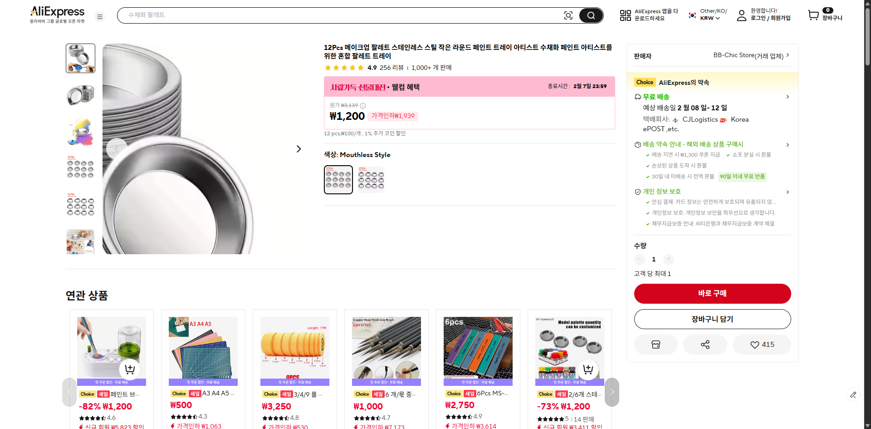The image size is (871, 429).
Task: Click the image search camera icon
Action: [568, 15]
